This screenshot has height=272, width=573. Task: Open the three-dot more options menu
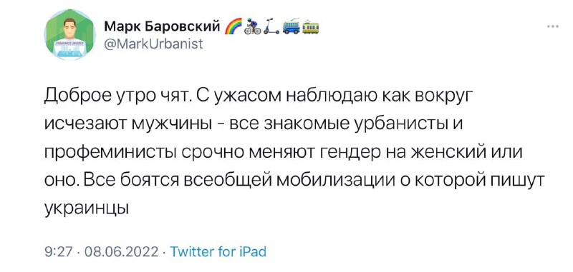coord(553,26)
